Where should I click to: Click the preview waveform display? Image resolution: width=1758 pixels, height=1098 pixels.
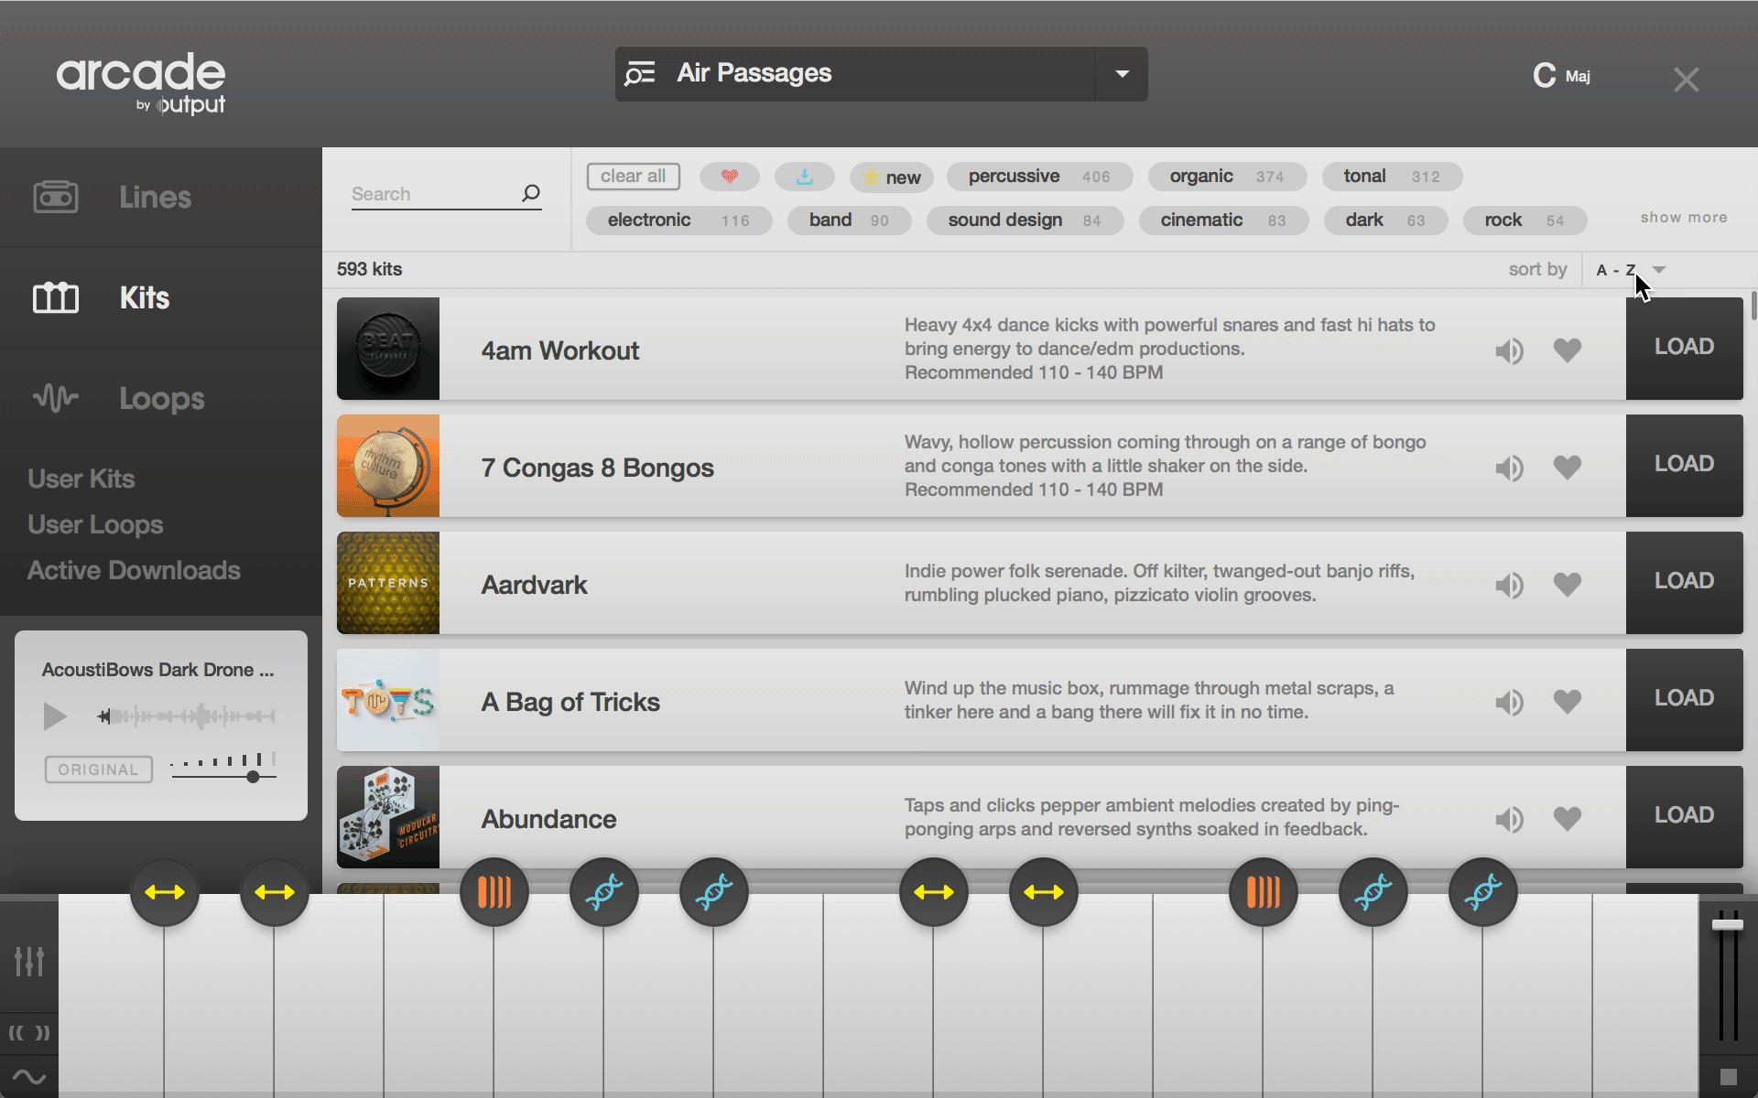pyautogui.click(x=187, y=716)
